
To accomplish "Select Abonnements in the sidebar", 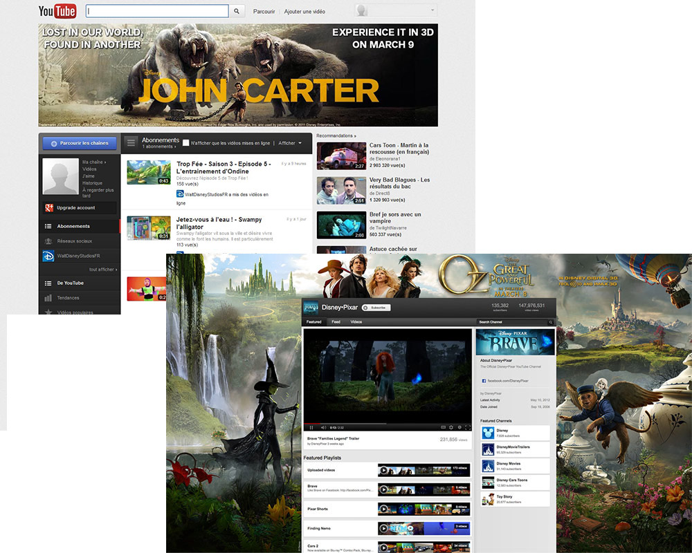I will 80,226.
